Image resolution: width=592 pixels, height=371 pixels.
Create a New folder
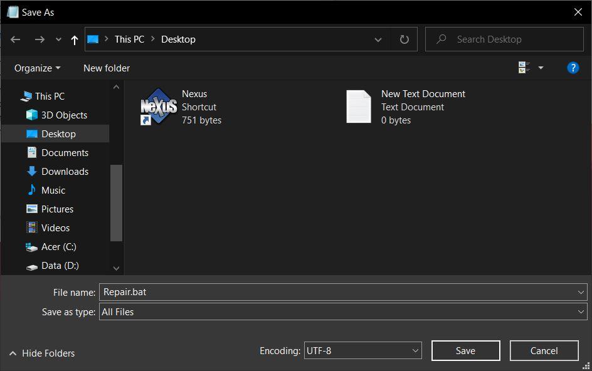pos(107,68)
